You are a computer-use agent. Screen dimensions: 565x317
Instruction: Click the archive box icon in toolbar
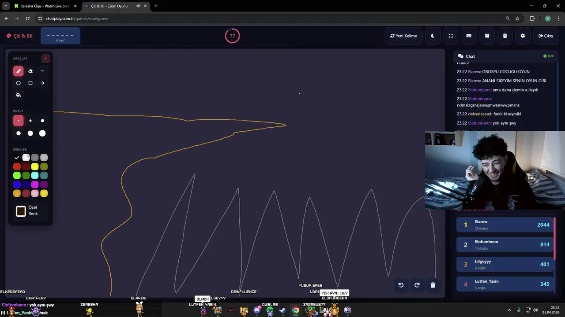487,36
